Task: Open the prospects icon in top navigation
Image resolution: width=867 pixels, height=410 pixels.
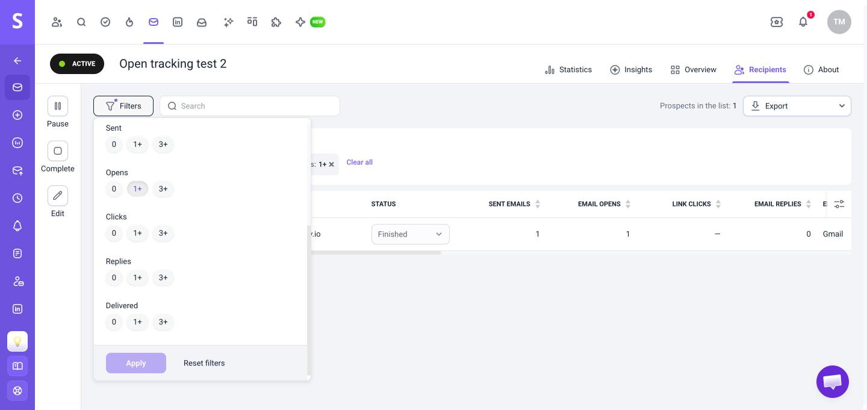Action: pyautogui.click(x=57, y=22)
